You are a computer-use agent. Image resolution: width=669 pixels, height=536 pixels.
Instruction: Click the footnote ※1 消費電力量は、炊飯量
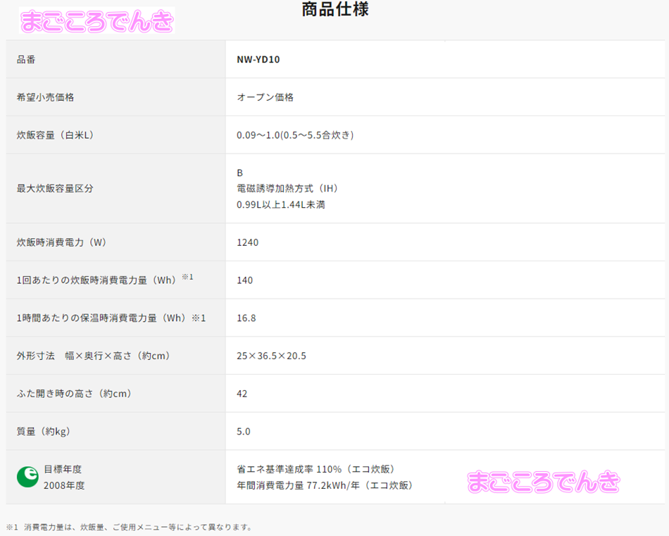click(129, 527)
